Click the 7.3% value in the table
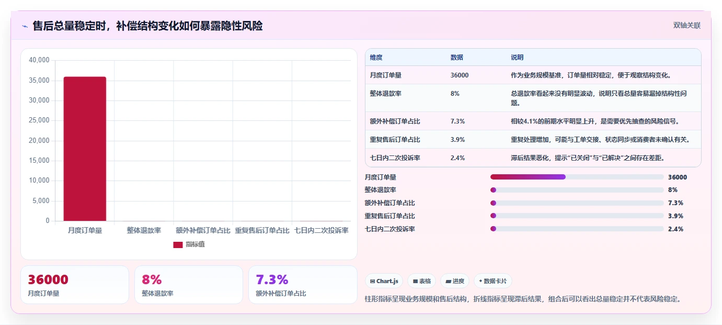This screenshot has width=722, height=325. 457,121
